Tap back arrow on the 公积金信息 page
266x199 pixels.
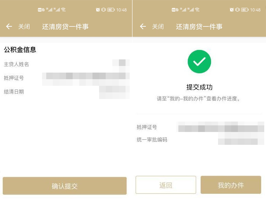tap(9, 27)
